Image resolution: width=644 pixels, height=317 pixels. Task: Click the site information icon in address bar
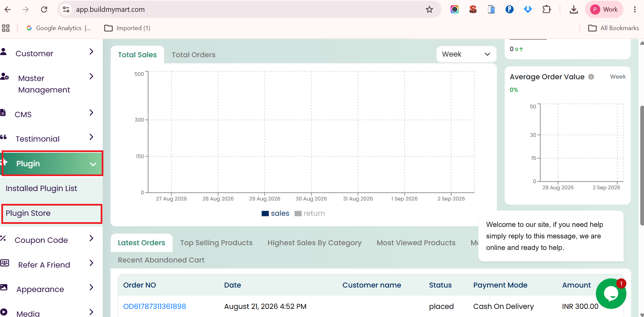pyautogui.click(x=66, y=9)
